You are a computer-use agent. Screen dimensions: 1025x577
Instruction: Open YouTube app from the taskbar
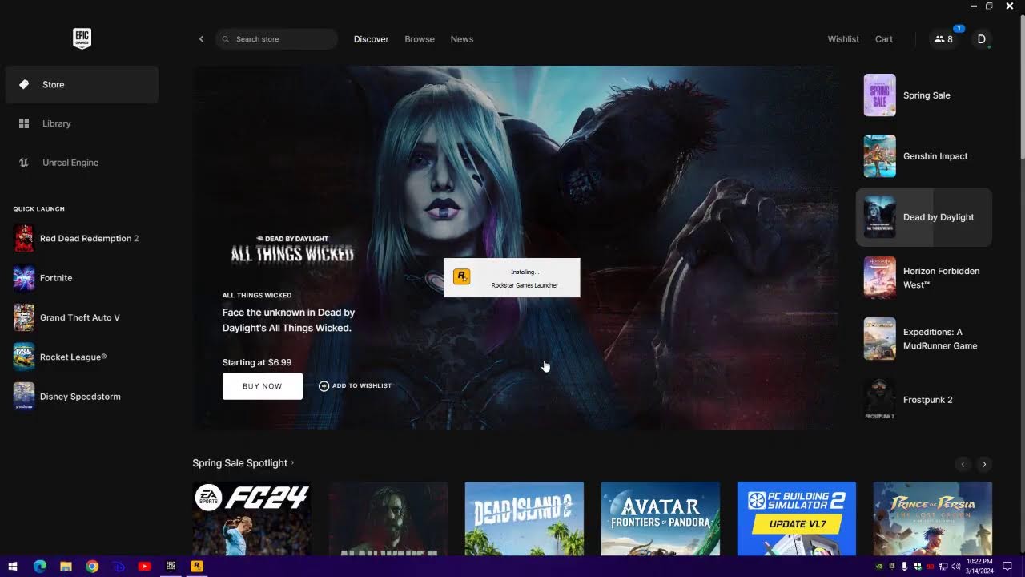click(144, 567)
